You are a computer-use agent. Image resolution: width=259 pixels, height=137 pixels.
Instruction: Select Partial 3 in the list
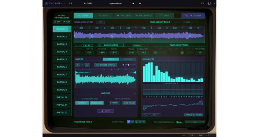tap(62, 44)
